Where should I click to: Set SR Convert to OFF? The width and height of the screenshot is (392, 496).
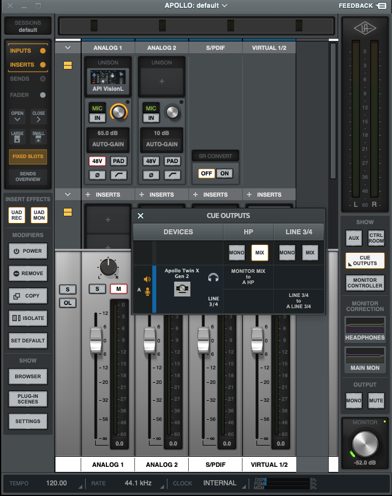207,173
